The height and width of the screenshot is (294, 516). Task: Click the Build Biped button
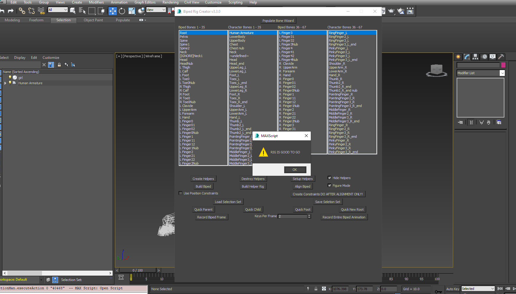203,186
